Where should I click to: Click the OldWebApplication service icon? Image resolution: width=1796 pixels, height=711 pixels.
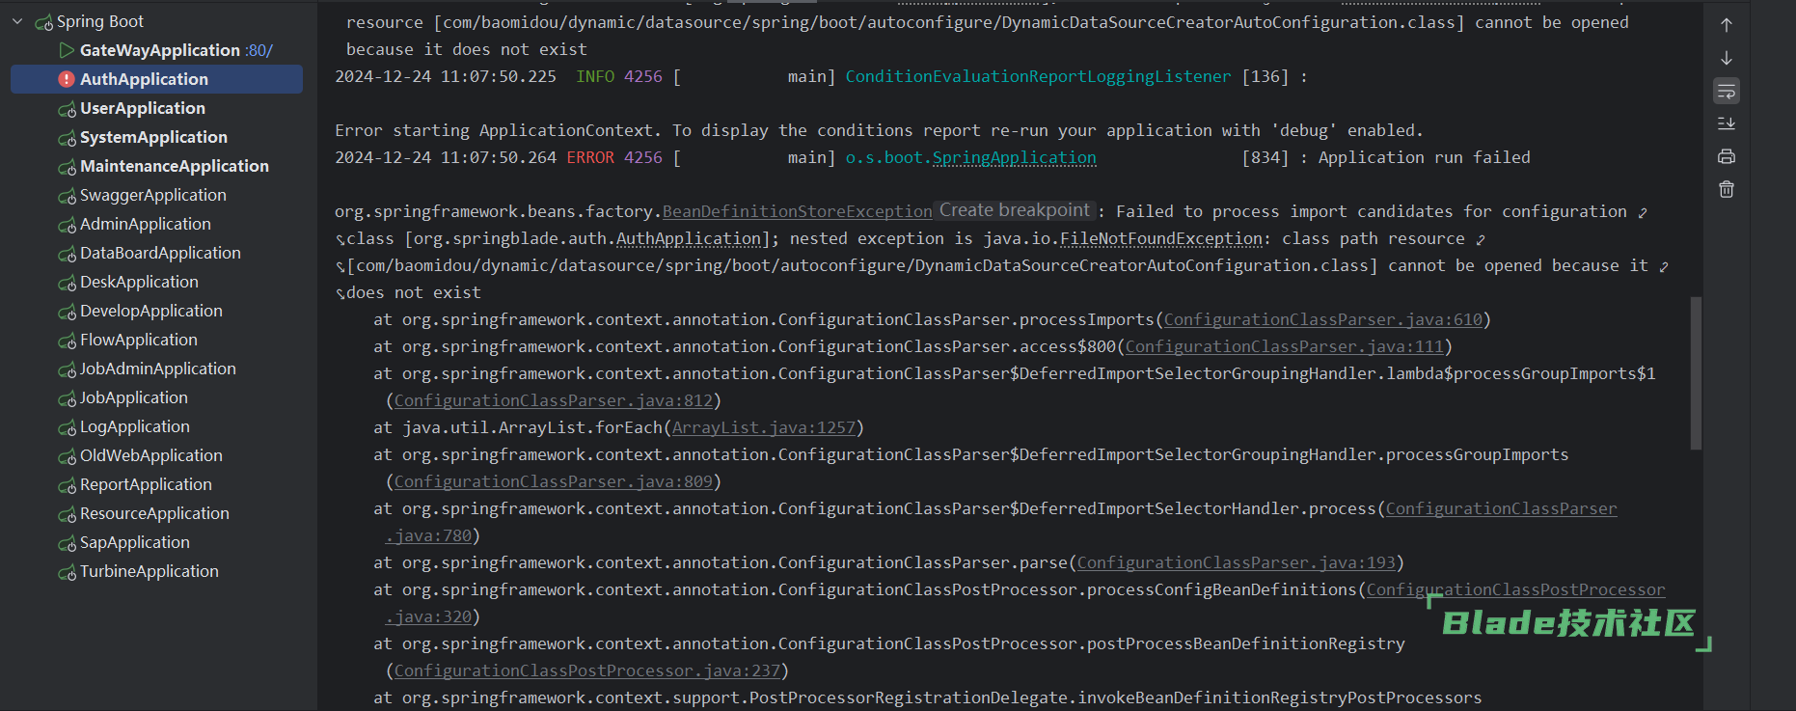pos(67,456)
